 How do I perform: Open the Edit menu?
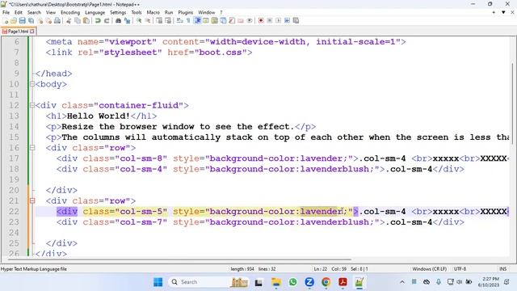19,12
